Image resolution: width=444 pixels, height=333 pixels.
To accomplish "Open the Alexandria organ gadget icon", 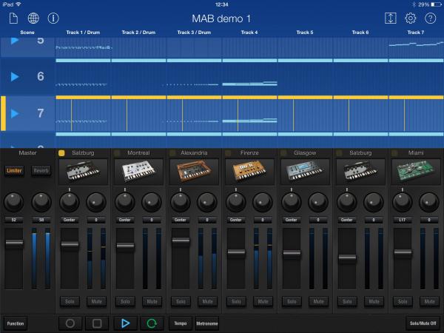I will [194, 171].
